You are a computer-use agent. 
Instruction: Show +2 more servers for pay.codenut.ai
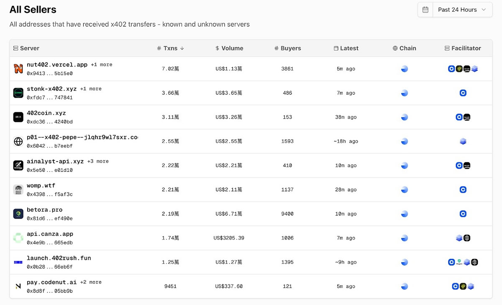(x=91, y=282)
